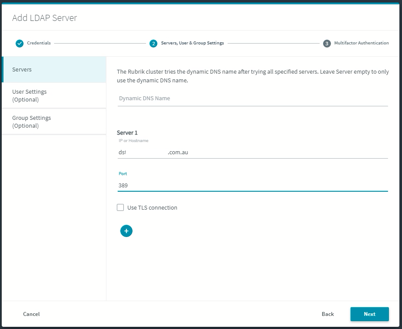This screenshot has width=402, height=329.
Task: Click the completed Credentials step checkmark icon
Action: pyautogui.click(x=20, y=43)
